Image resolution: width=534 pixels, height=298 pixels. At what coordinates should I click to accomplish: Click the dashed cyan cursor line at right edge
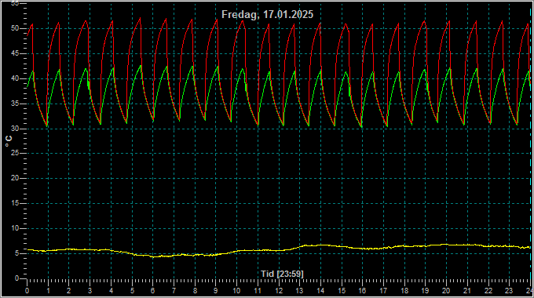(531, 143)
